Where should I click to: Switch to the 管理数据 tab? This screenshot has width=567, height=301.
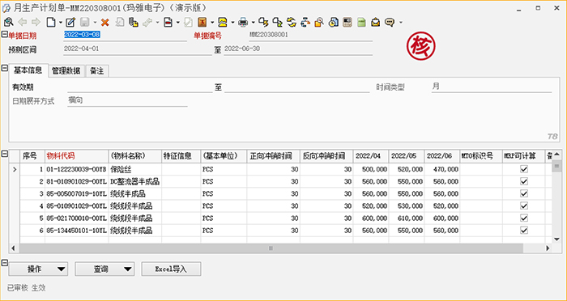(66, 71)
